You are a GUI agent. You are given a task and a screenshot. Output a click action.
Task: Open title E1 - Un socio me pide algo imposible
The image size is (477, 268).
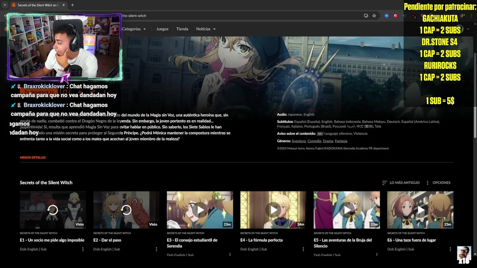point(52,240)
